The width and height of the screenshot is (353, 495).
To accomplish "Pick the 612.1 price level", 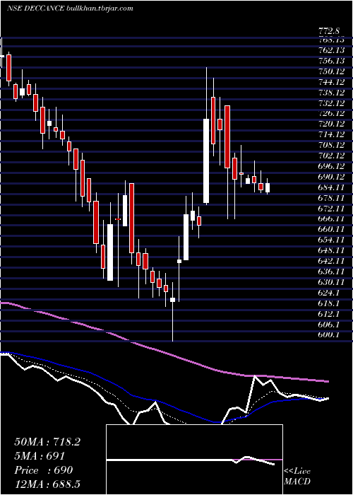I will (x=329, y=314).
